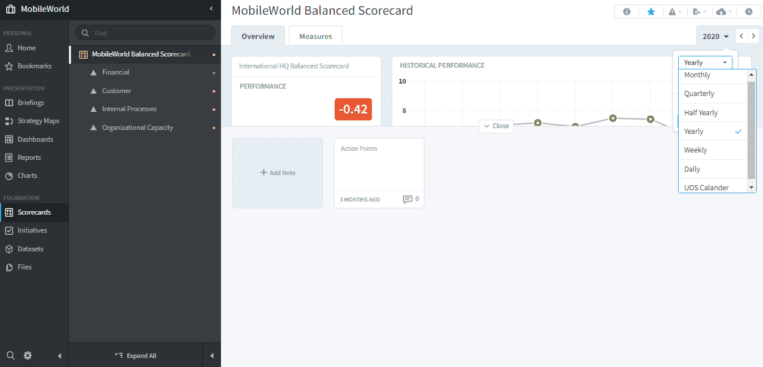This screenshot has width=763, height=367.
Task: Open the 2020 period selector
Action: (716, 36)
